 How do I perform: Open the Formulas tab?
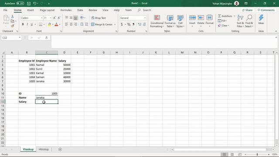click(x=66, y=10)
